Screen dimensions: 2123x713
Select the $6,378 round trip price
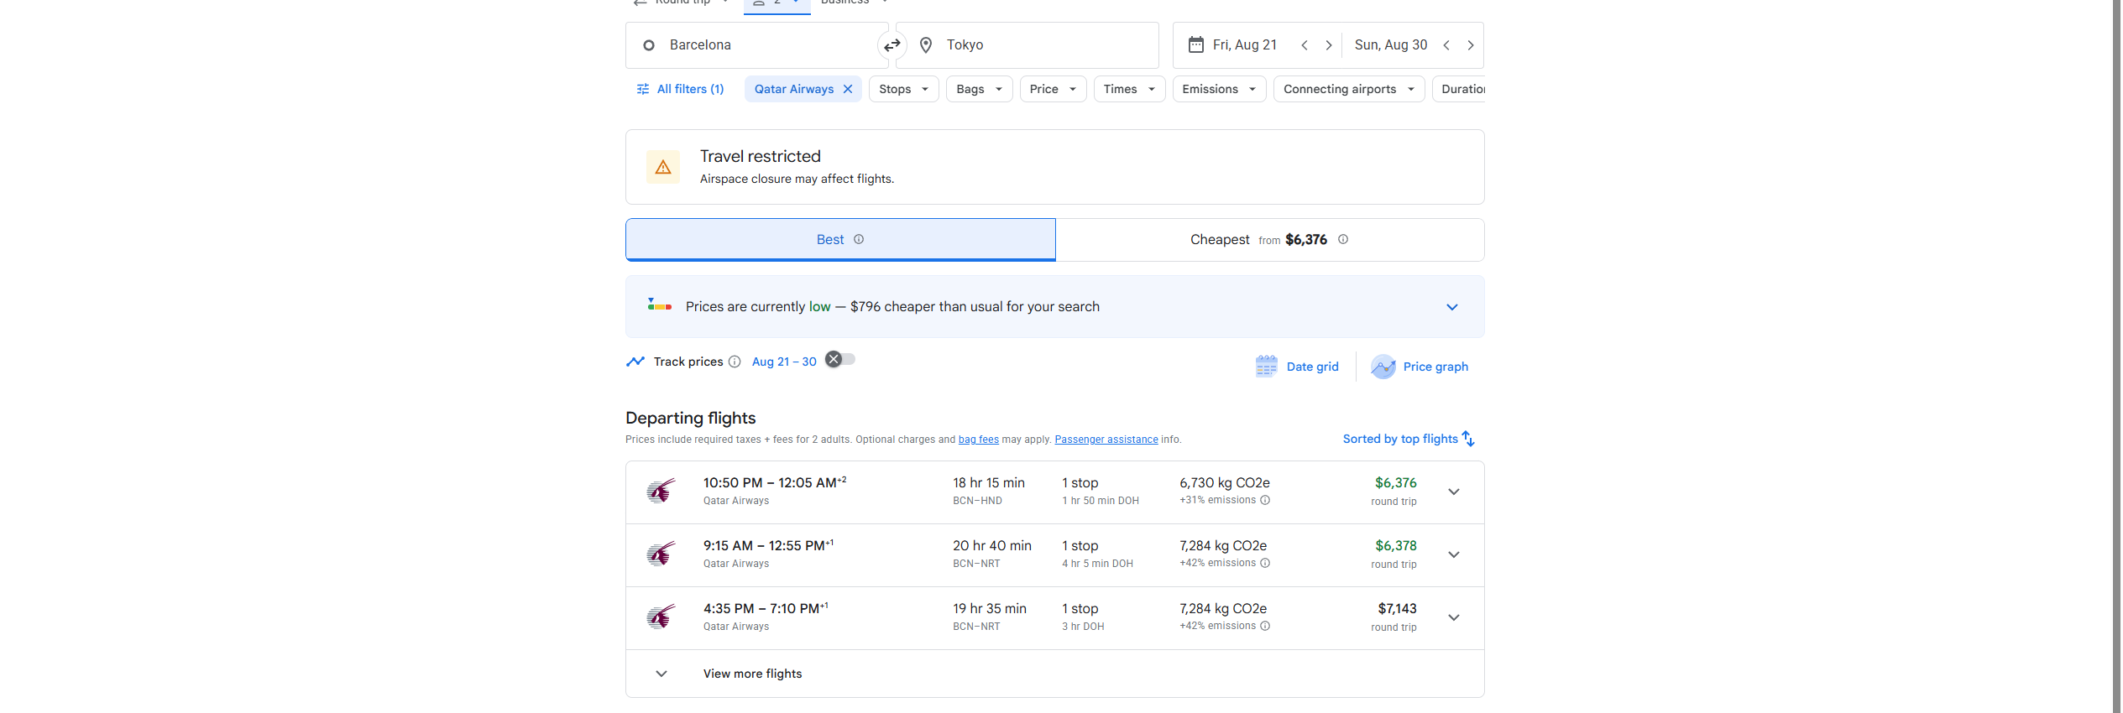[x=1395, y=546]
